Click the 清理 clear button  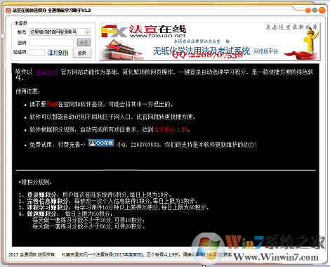pyautogui.click(x=84, y=42)
